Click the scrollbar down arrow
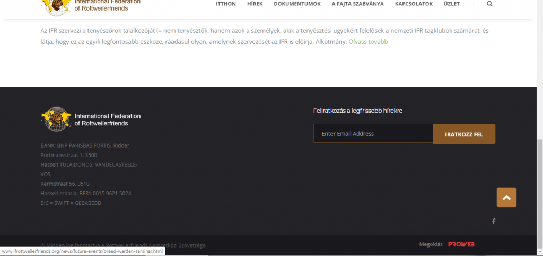This screenshot has width=543, height=256. click(x=539, y=252)
